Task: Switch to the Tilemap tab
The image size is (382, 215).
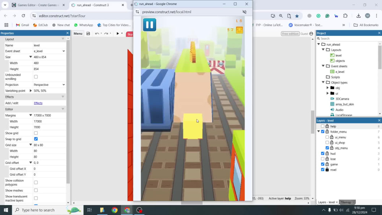Action: 346,202
